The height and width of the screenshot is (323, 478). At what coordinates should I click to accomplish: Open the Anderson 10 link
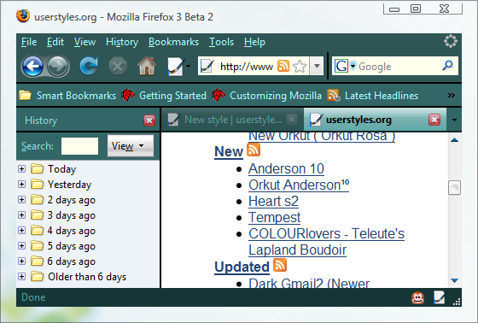[x=286, y=169]
